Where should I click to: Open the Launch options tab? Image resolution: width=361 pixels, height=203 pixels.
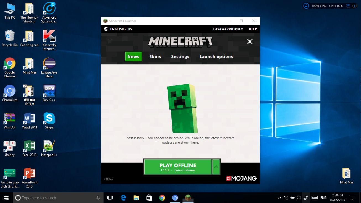point(216,56)
